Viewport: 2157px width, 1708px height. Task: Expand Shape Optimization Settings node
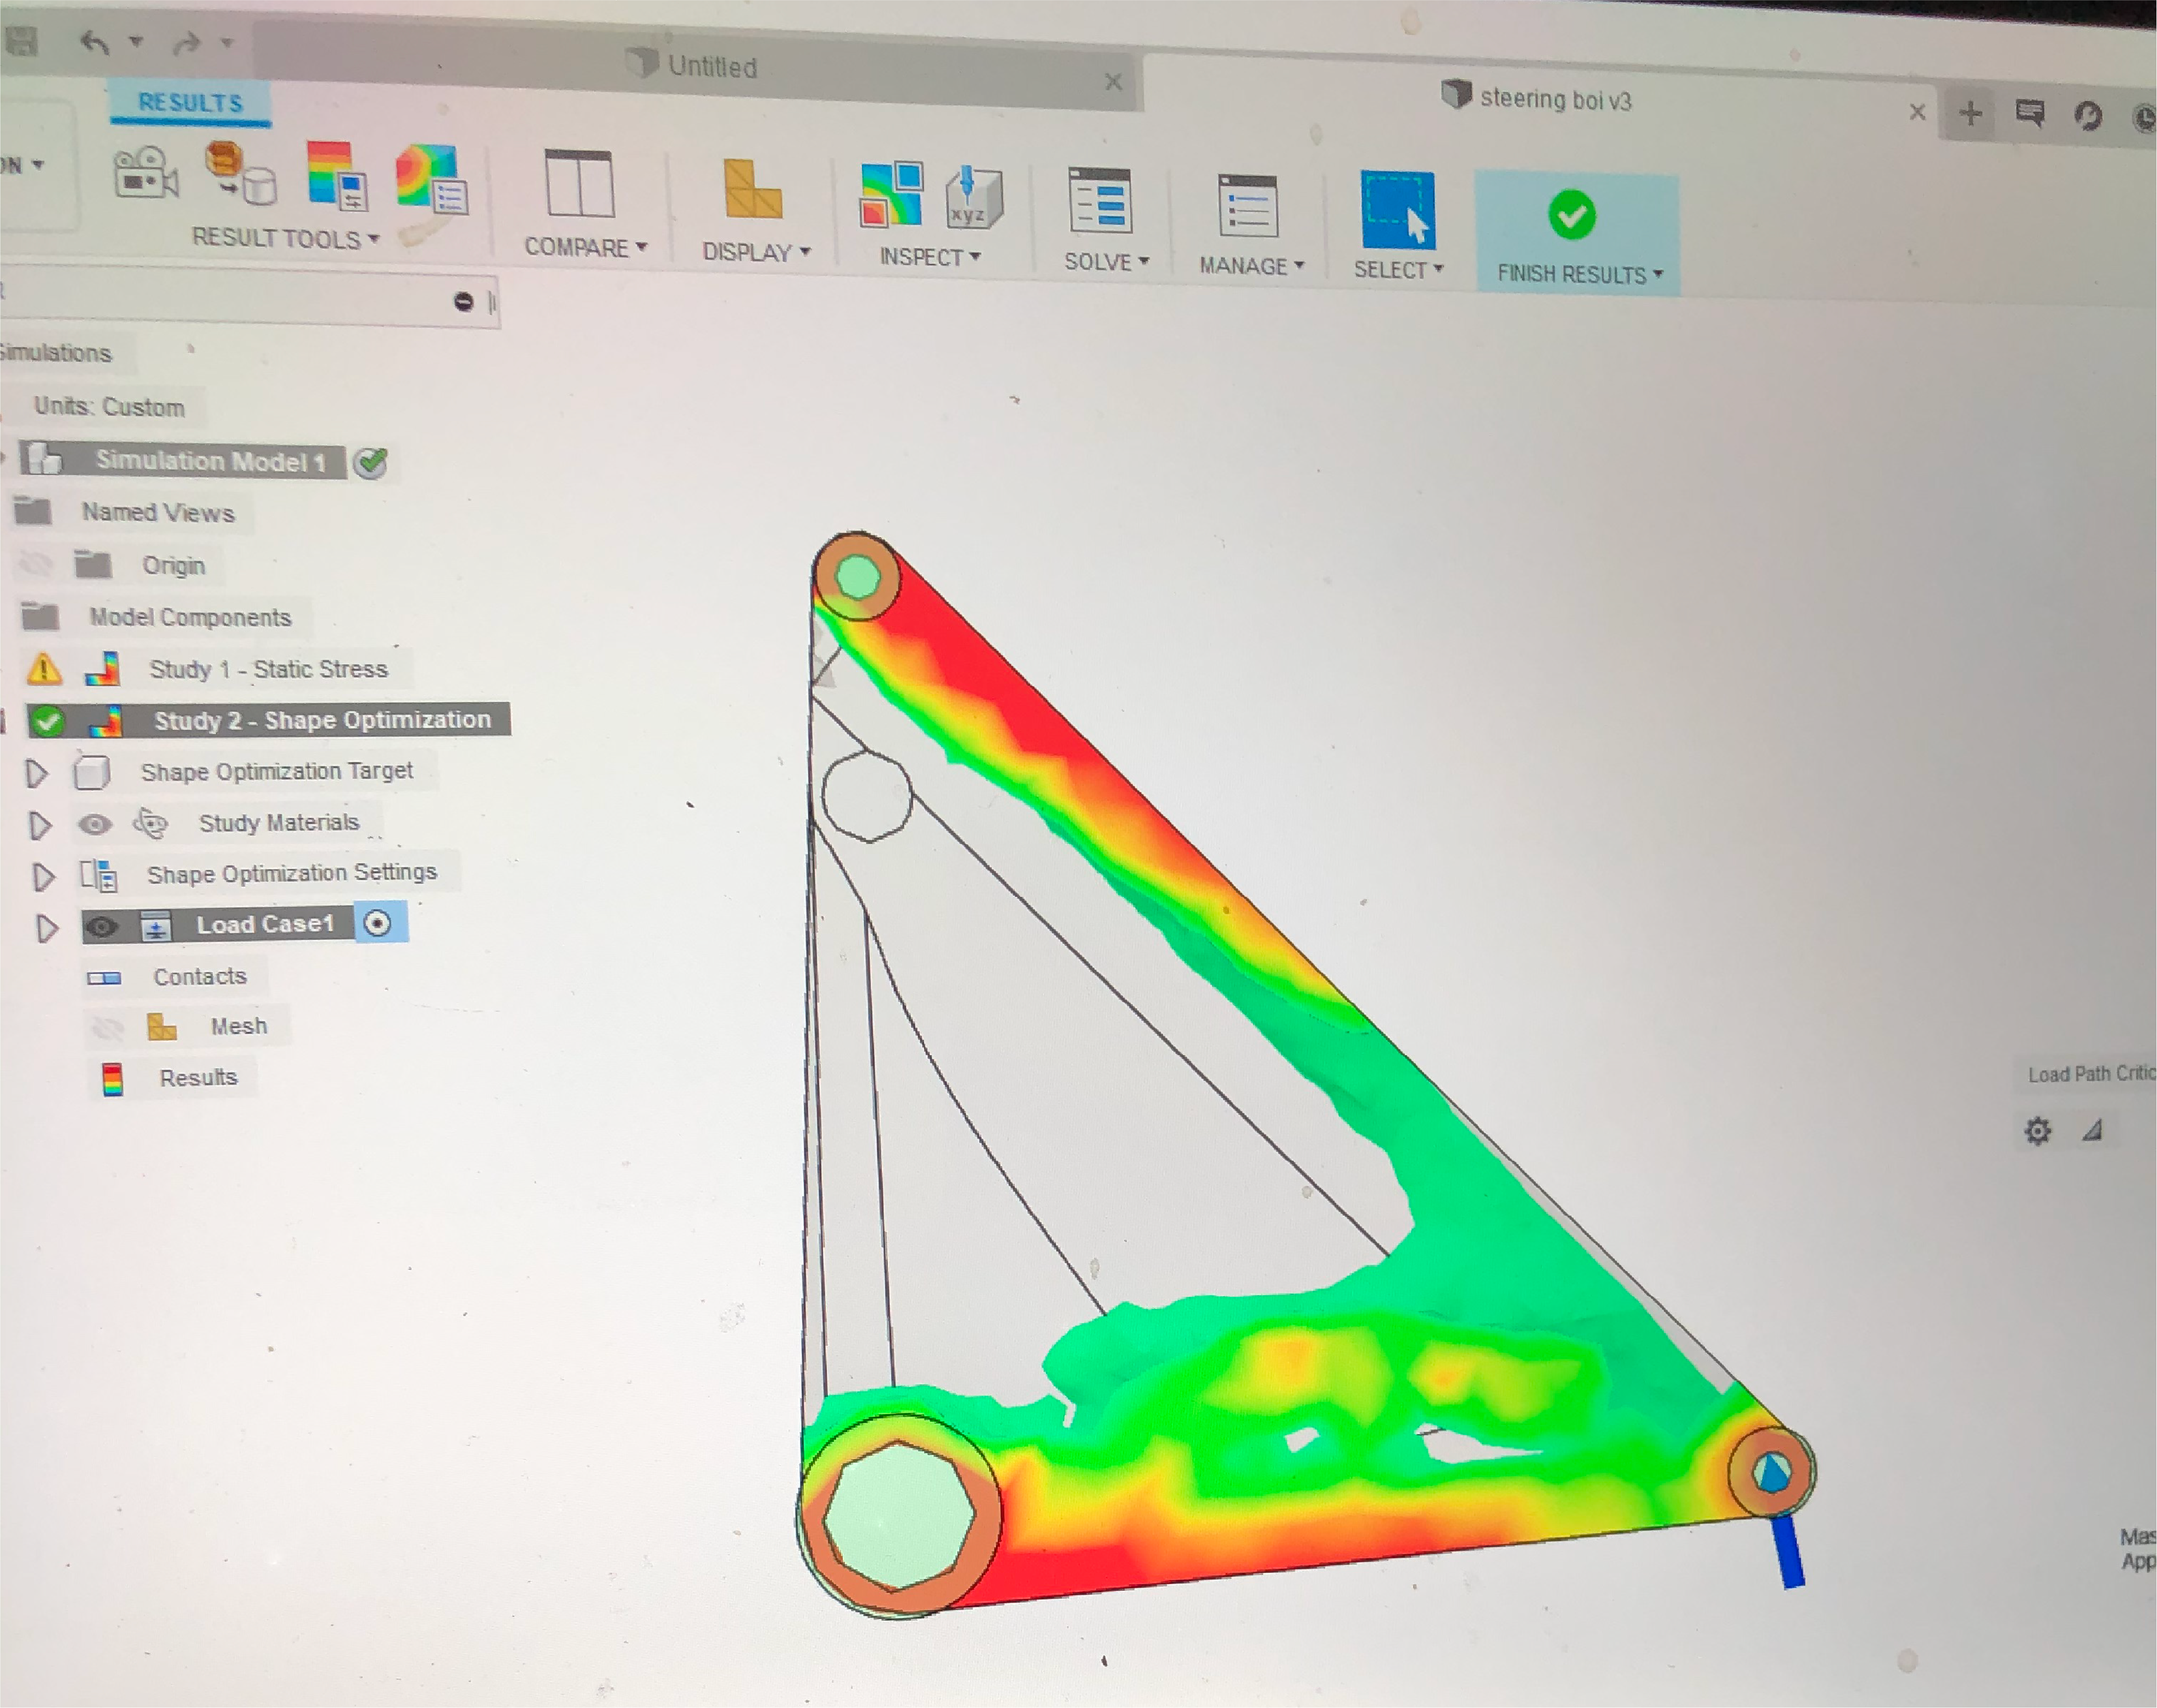tap(42, 877)
